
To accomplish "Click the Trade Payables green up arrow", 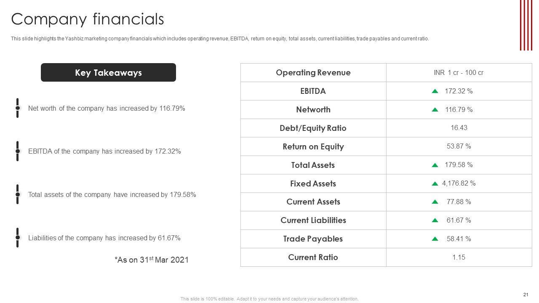I will pyautogui.click(x=435, y=239).
